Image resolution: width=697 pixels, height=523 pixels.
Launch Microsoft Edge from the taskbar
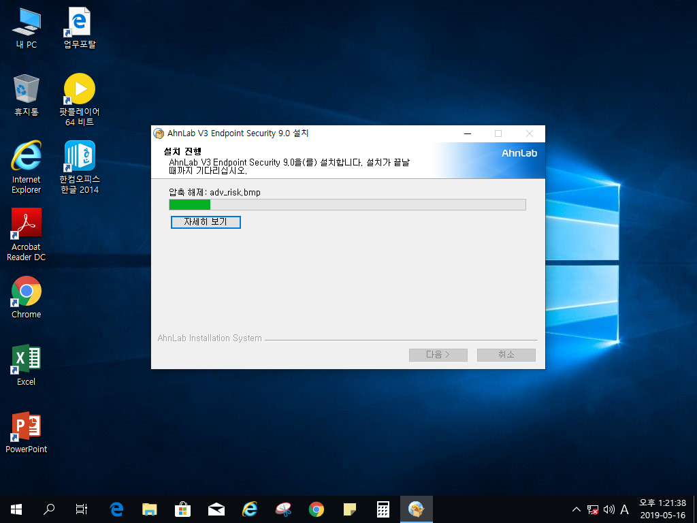[x=116, y=509]
